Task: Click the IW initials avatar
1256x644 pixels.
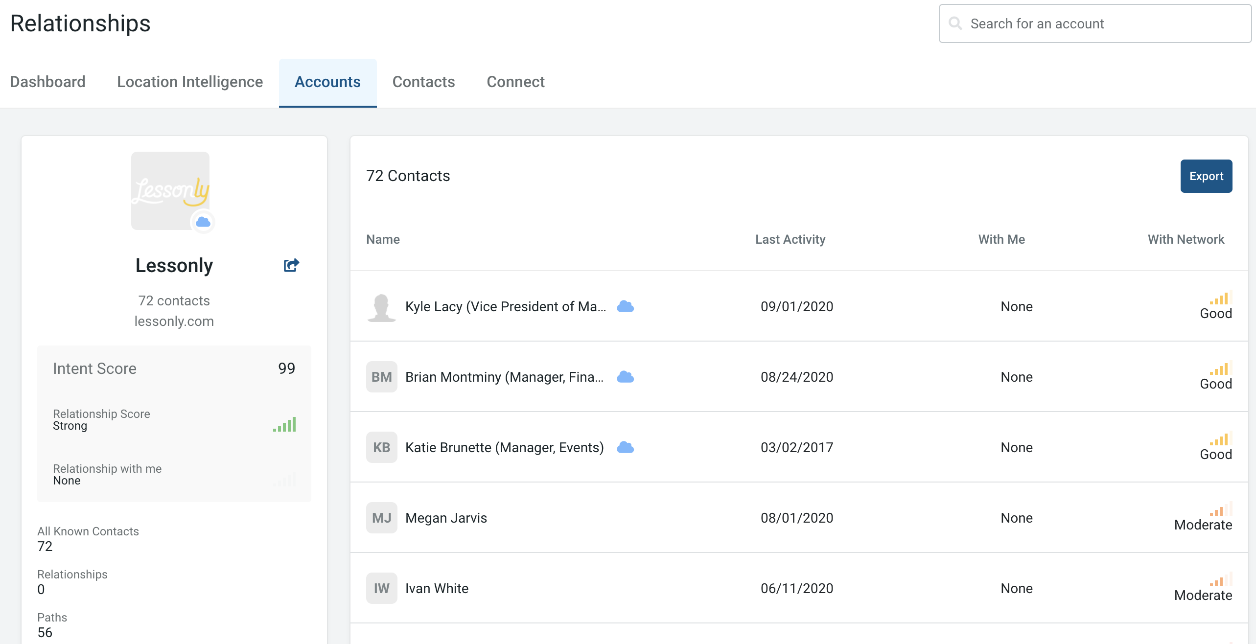Action: [x=381, y=588]
